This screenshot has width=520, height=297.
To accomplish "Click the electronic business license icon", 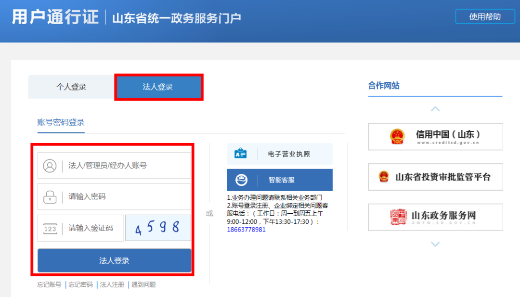I will click(240, 154).
